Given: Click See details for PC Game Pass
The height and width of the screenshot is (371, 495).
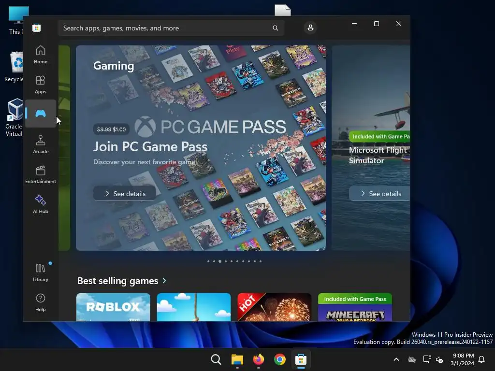Looking at the screenshot, I should pyautogui.click(x=125, y=193).
